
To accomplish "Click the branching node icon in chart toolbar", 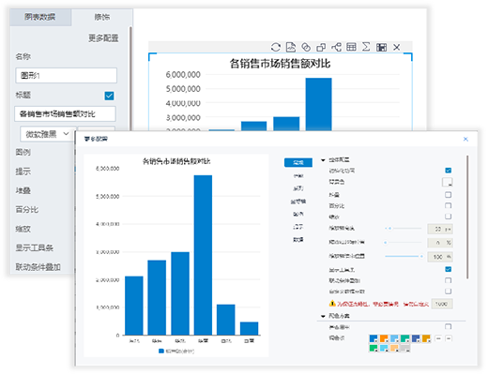I will 336,47.
